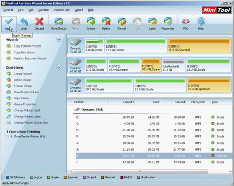This screenshot has width=234, height=186.
Task: Open the Wizard menu
Action: [79, 10]
